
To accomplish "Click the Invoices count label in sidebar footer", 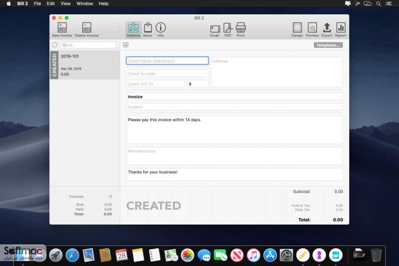I will [x=76, y=197].
